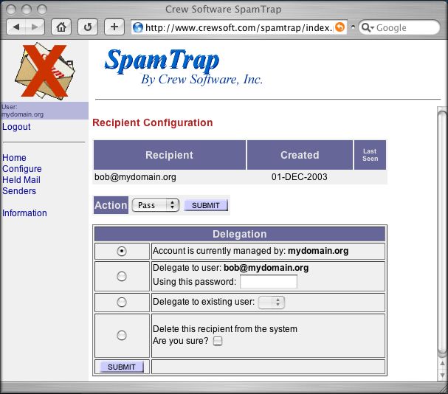Submit the Action selection
448x394 pixels.
pos(206,205)
